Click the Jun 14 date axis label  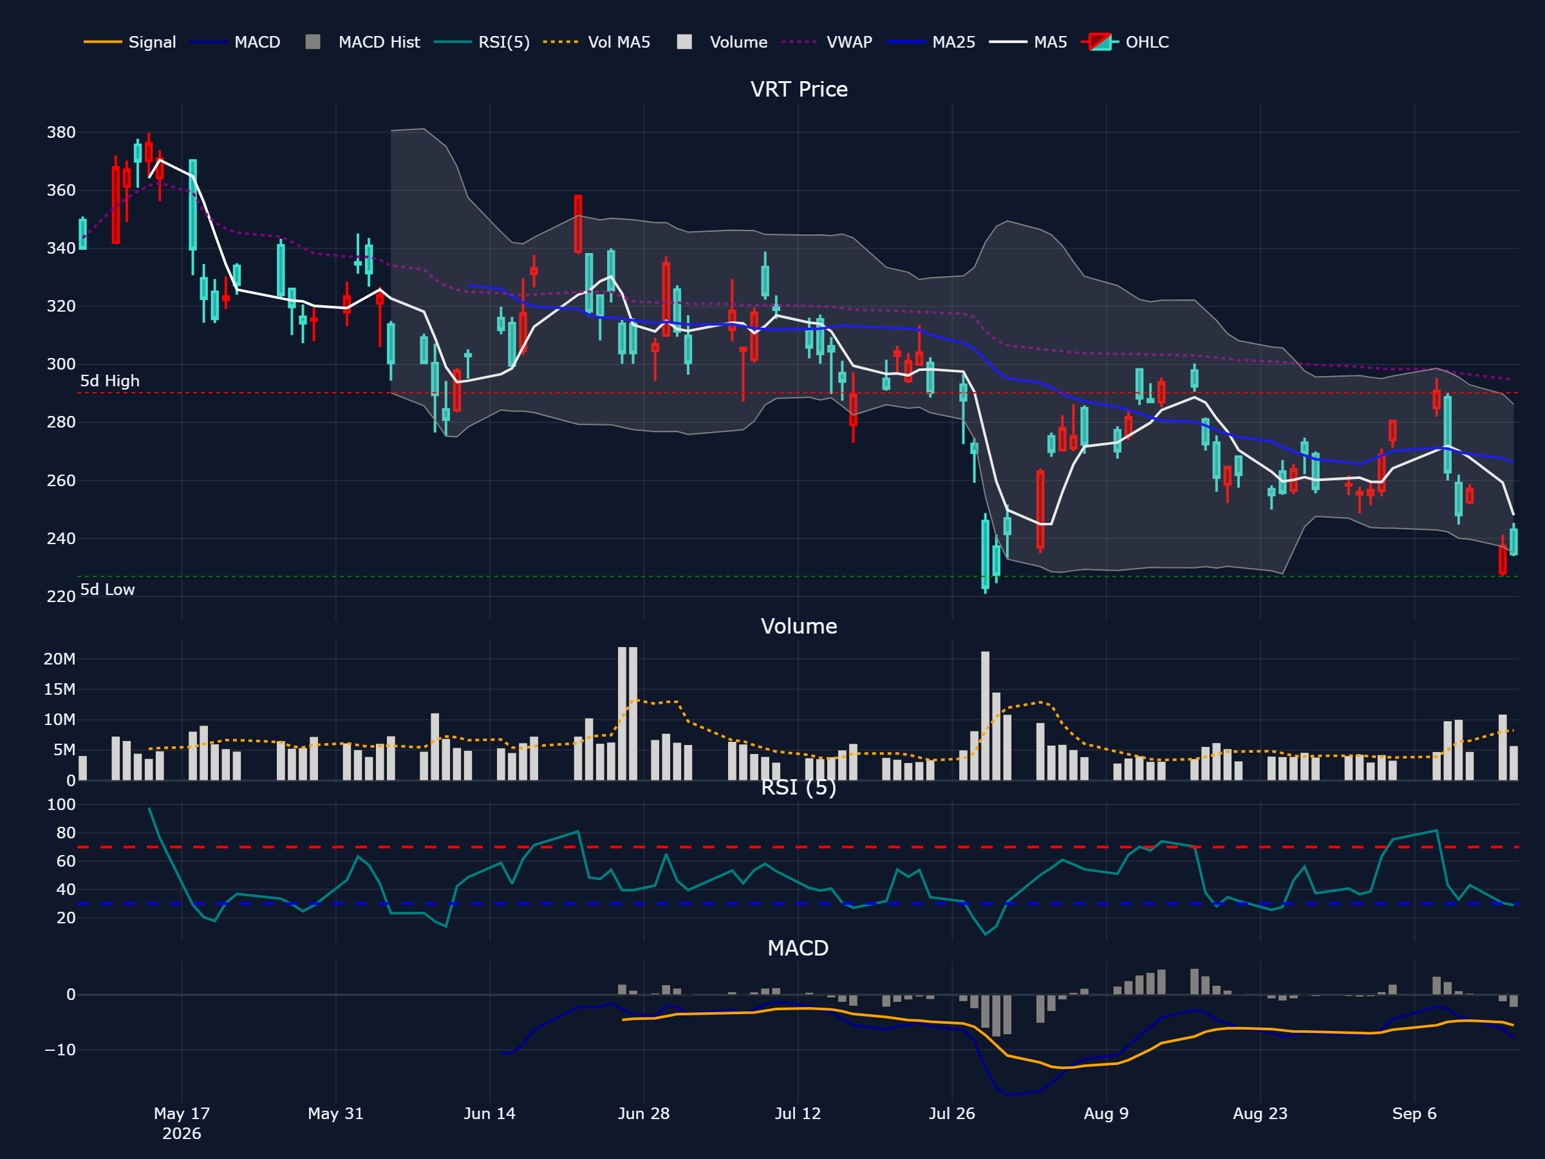(490, 1113)
